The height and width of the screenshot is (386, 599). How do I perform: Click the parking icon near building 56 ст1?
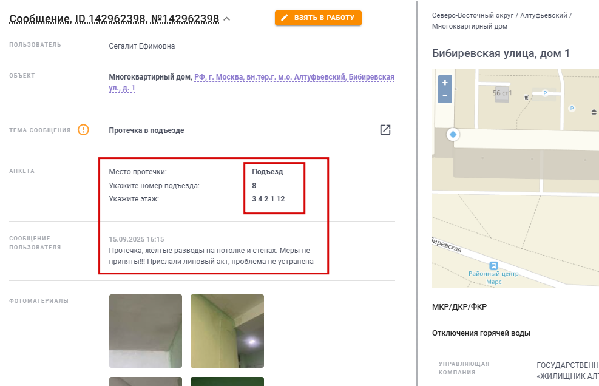point(545,93)
